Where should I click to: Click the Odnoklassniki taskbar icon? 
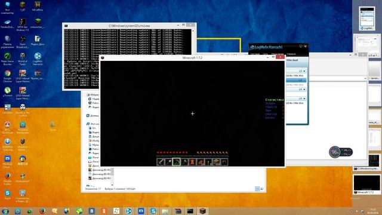tap(104, 211)
